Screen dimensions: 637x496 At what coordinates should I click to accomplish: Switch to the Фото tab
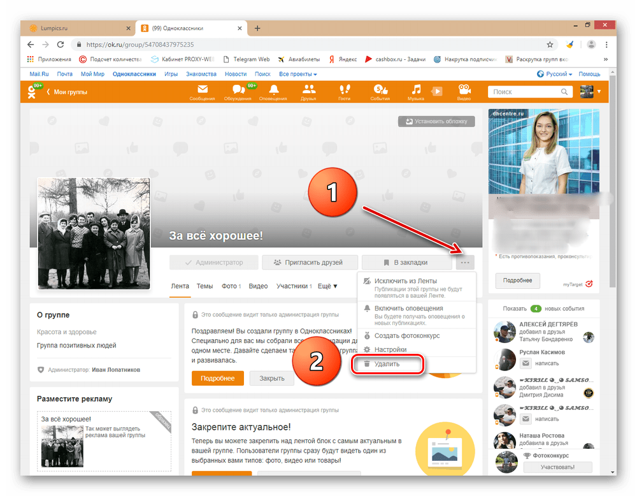231,286
